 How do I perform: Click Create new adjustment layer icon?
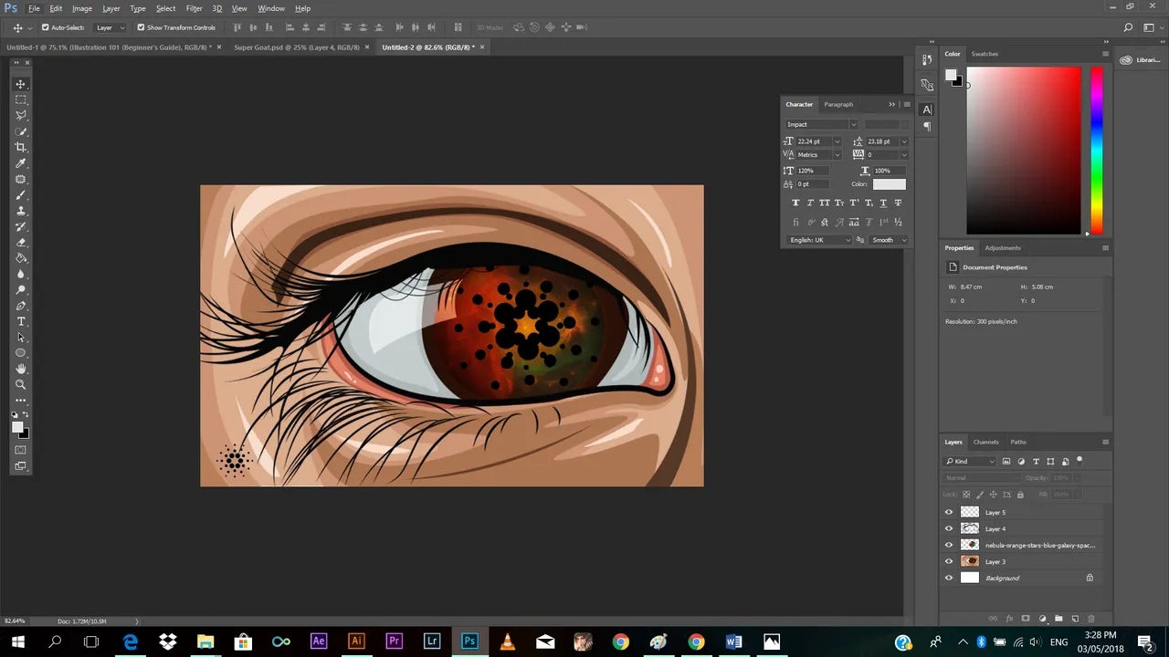[x=1042, y=619]
